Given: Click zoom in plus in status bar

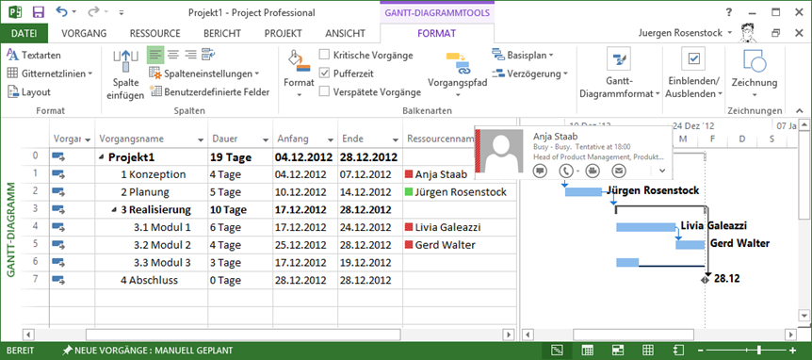Looking at the screenshot, I should coord(792,351).
